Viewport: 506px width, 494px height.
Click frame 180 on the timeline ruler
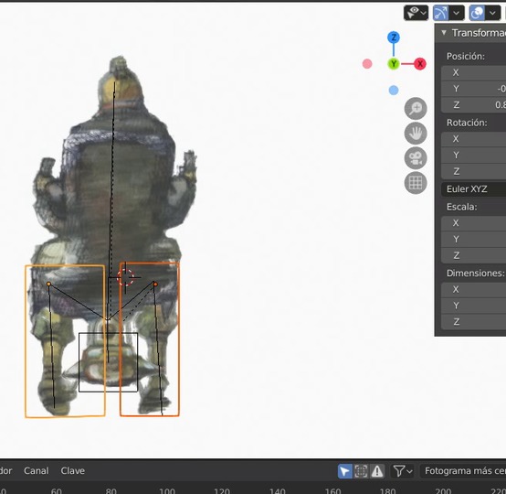click(x=387, y=491)
